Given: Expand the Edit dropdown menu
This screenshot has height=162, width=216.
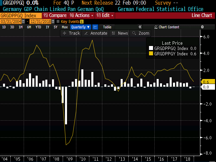Looking at the screenshot, I should [x=105, y=15].
